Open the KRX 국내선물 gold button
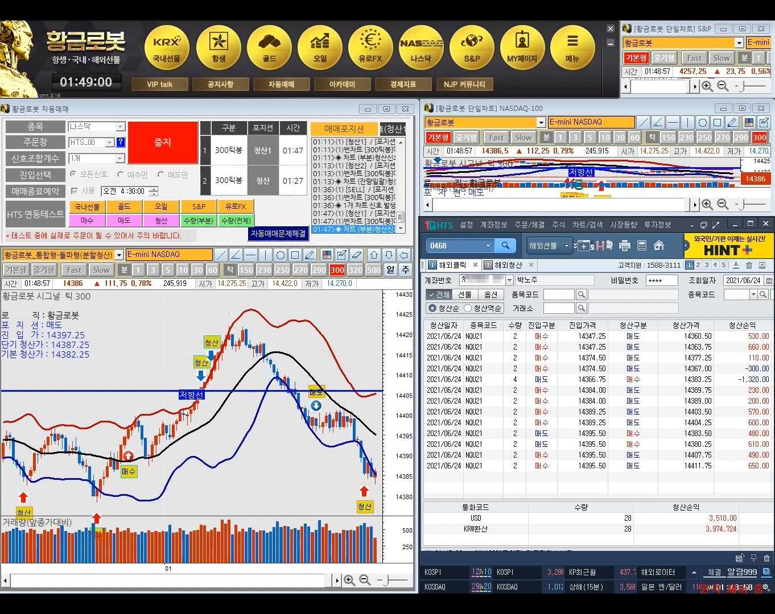Viewport: 775px width, 614px height. 167,48
